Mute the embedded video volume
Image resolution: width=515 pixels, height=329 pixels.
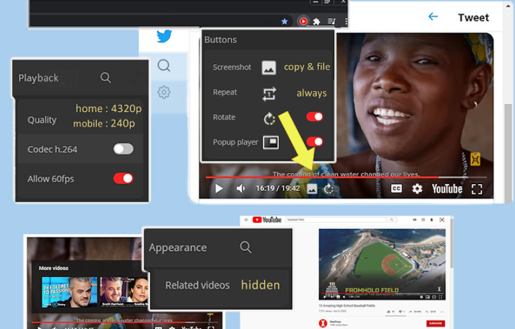pyautogui.click(x=241, y=188)
